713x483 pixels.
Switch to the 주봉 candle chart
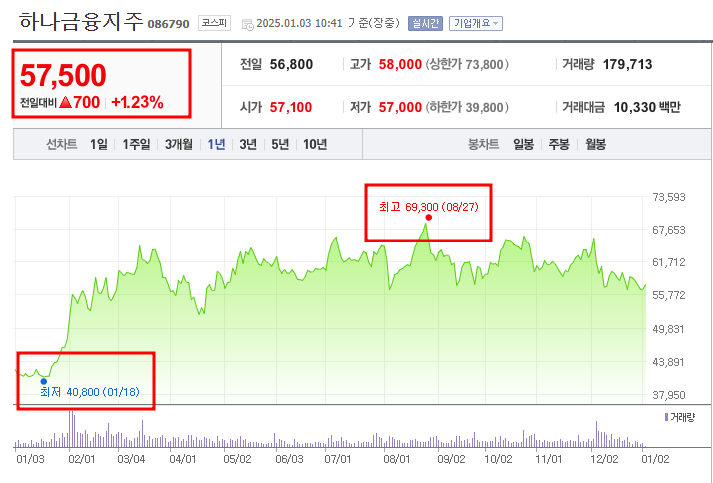559,144
